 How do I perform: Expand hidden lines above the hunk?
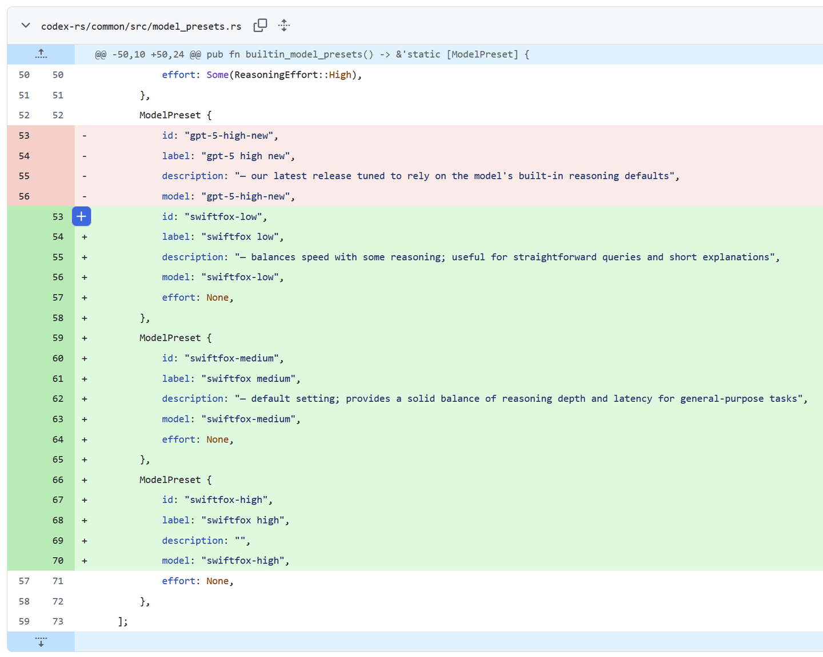41,54
